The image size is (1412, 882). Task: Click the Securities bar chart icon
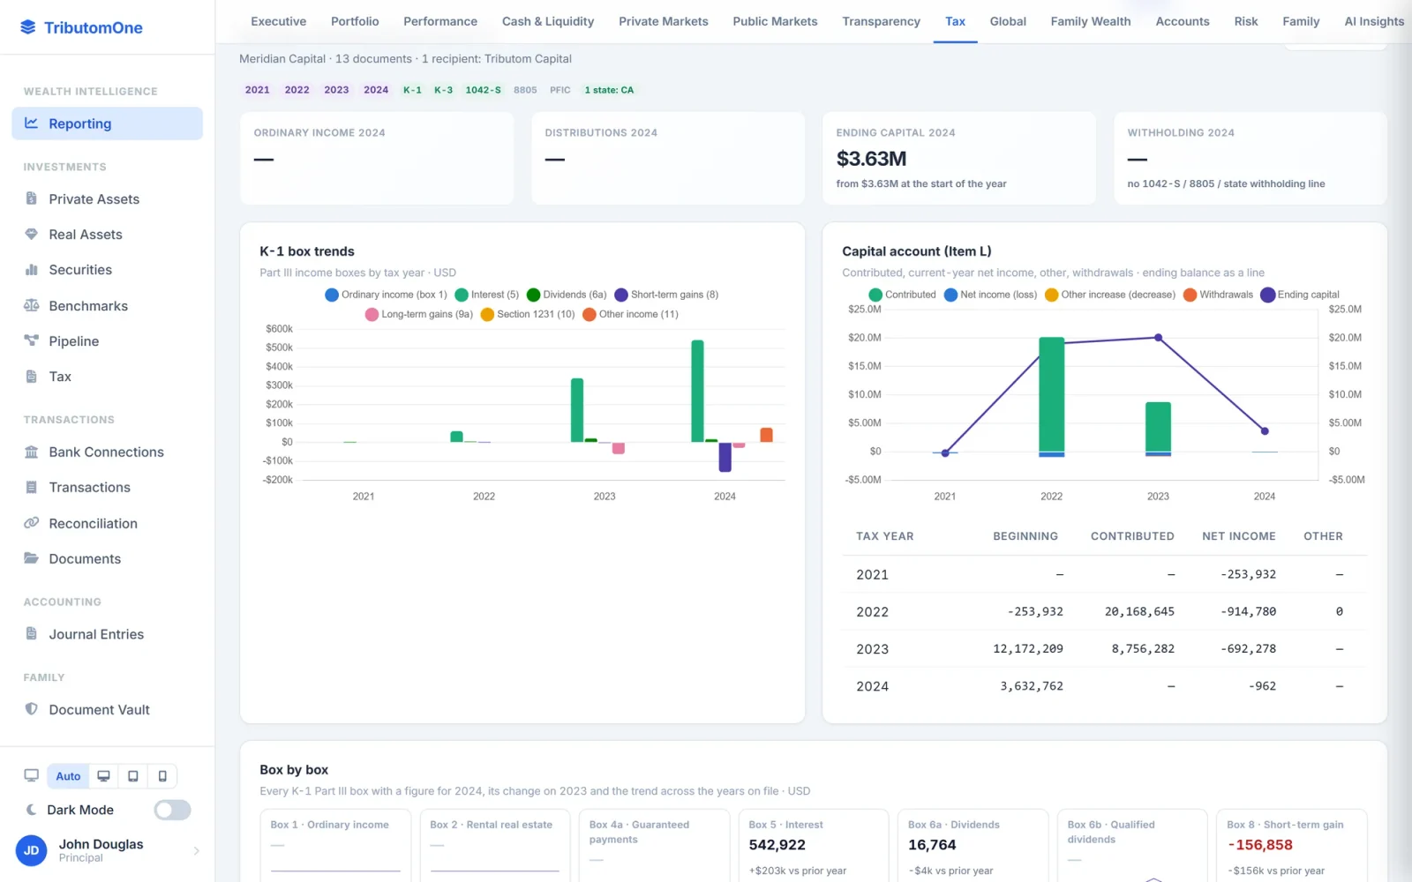32,270
